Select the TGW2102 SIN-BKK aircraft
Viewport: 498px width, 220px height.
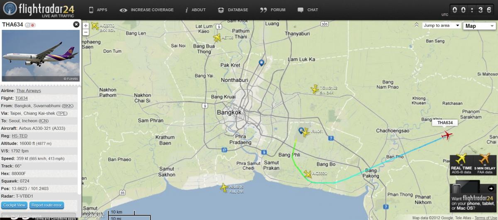click(x=315, y=89)
